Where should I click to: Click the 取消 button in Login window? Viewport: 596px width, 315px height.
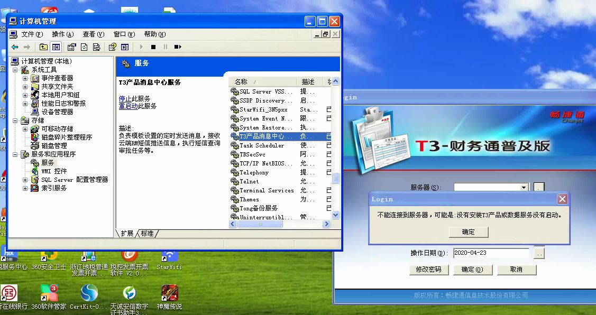516,270
